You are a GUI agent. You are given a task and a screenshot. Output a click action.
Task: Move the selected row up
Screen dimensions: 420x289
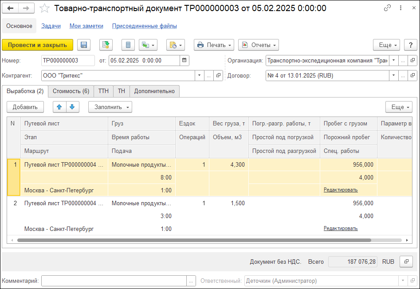click(x=59, y=107)
